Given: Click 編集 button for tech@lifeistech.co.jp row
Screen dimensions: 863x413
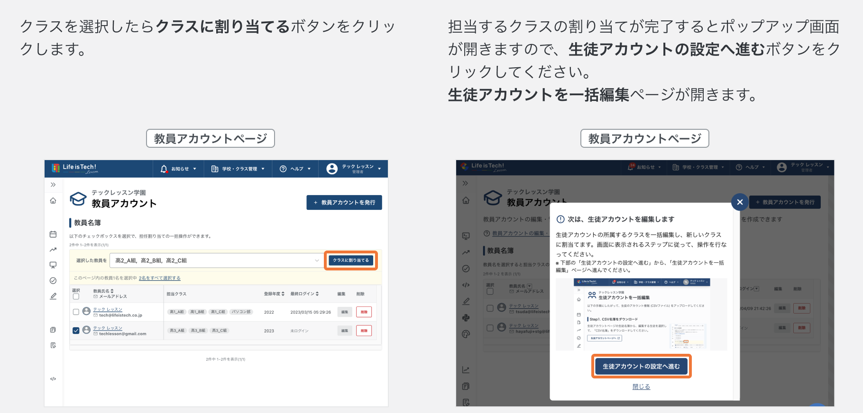Looking at the screenshot, I should pos(345,312).
